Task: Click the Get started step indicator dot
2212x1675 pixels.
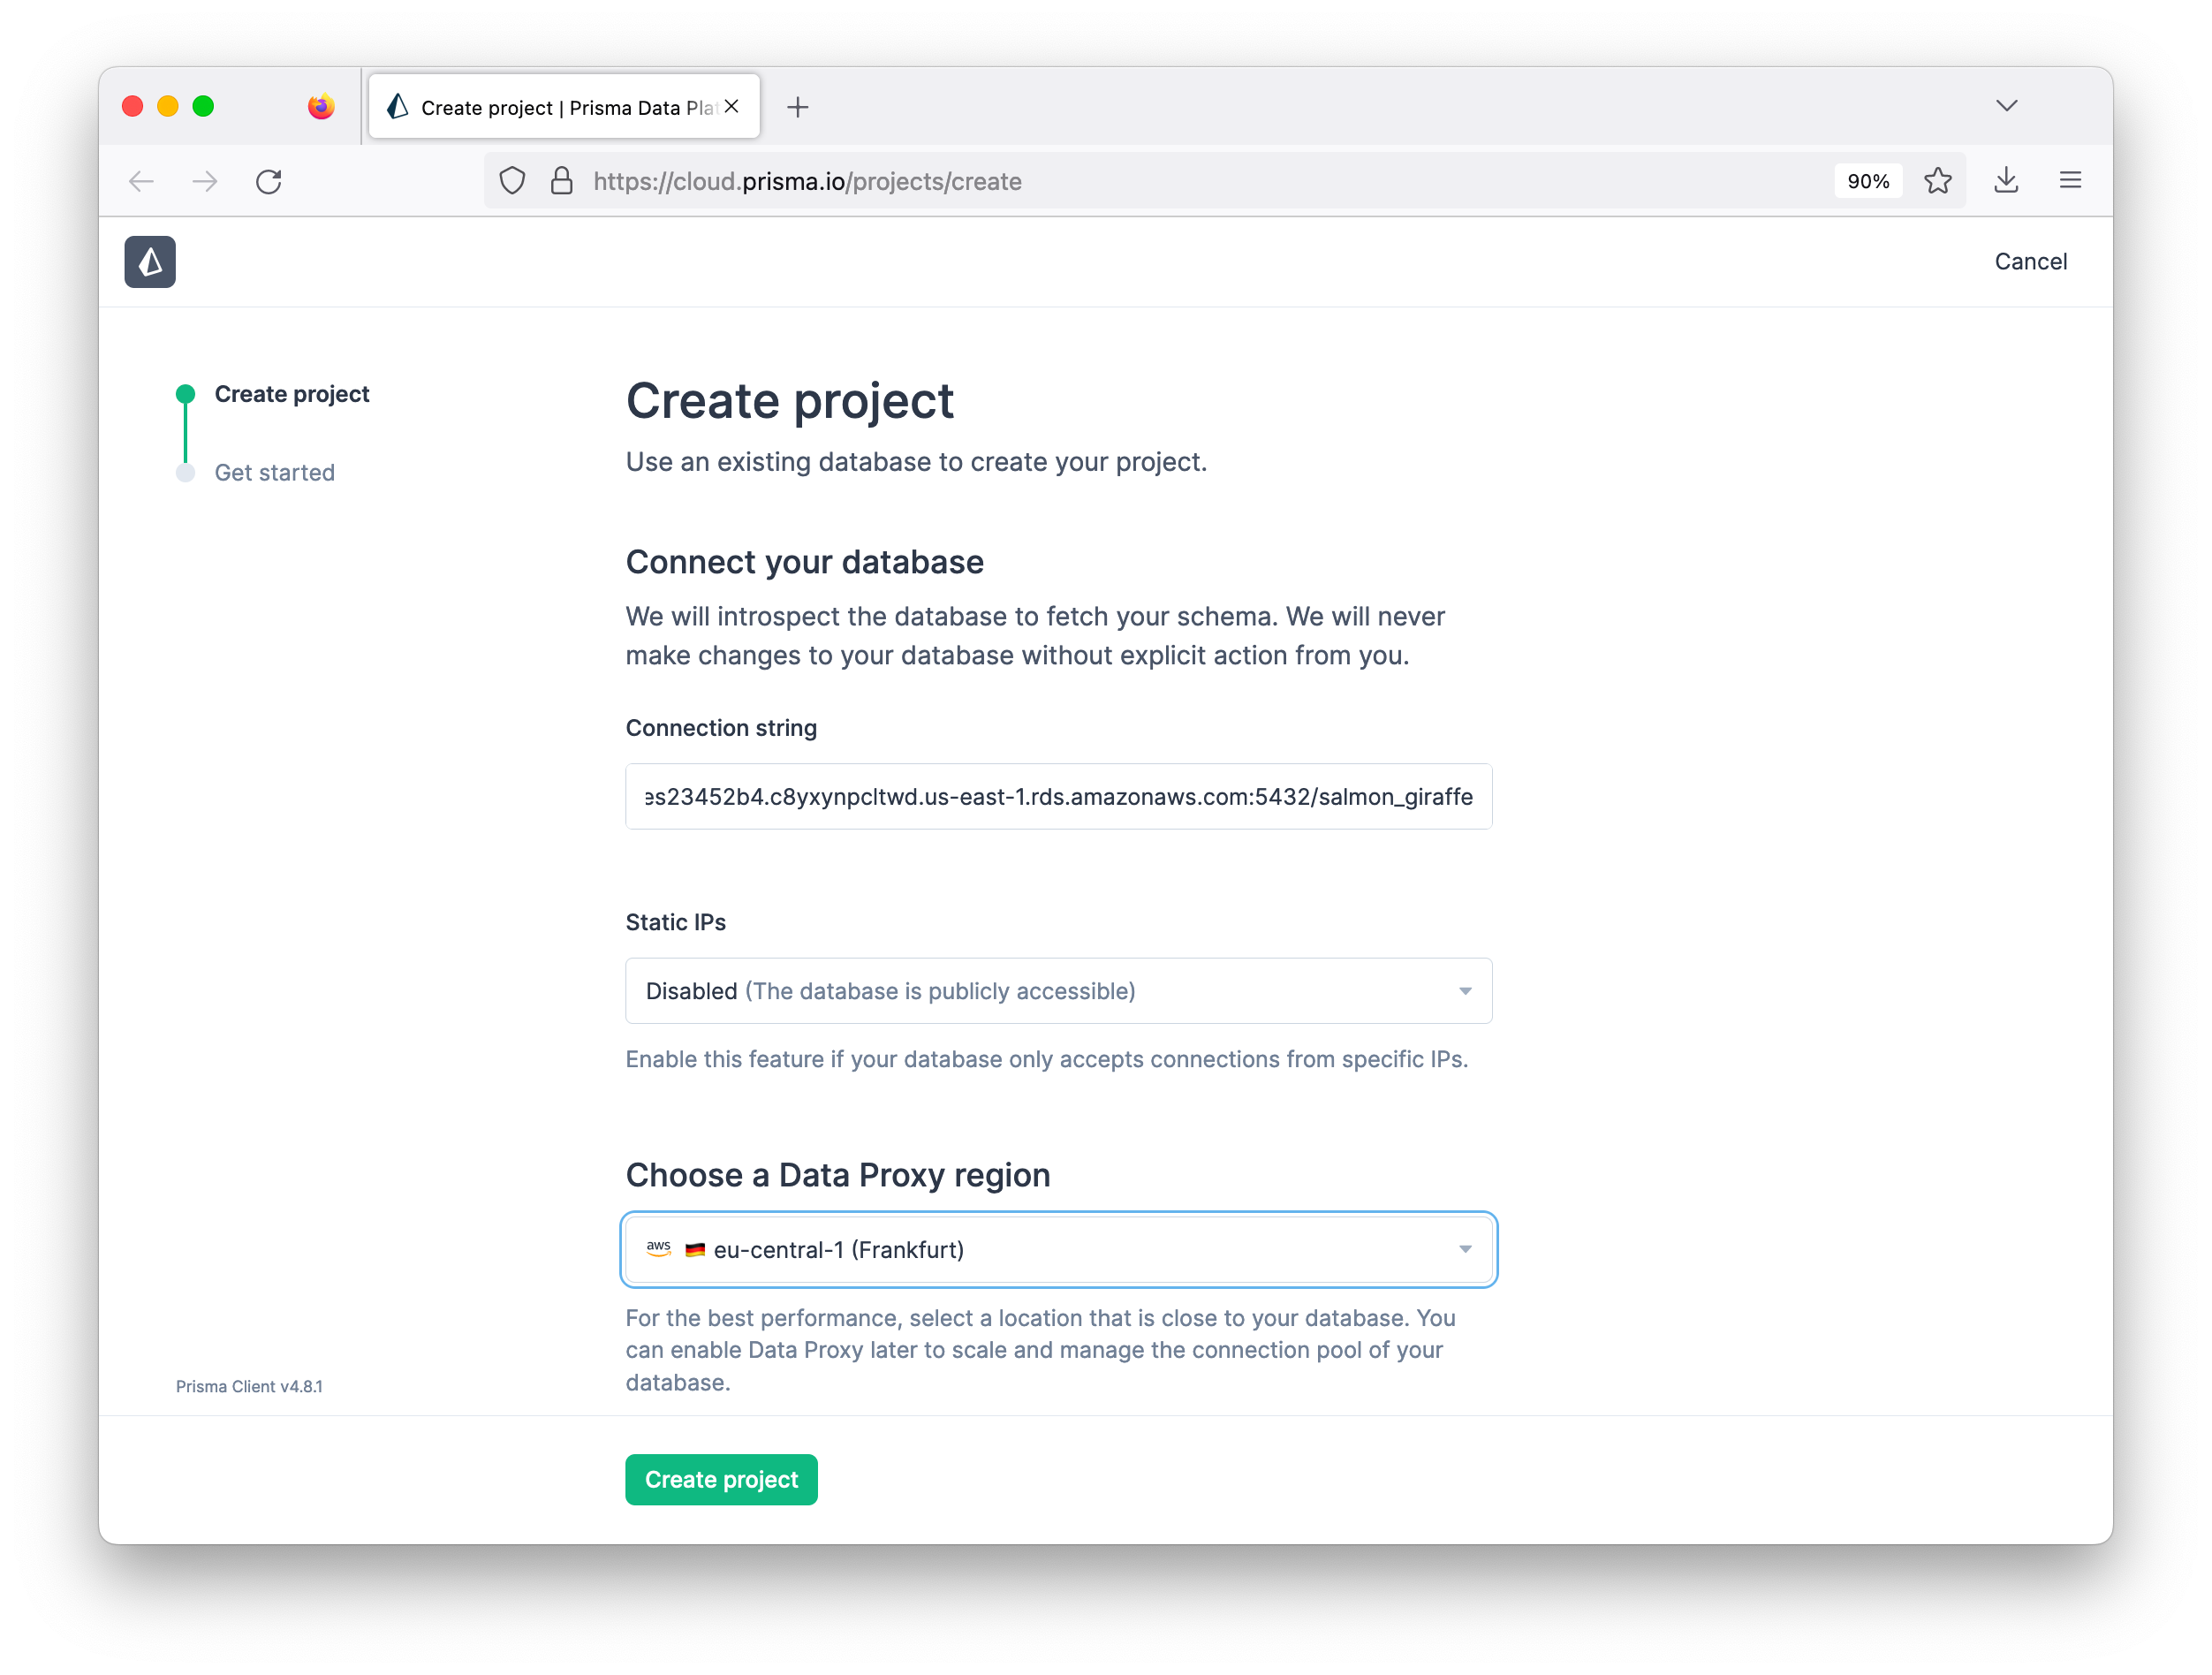Action: (x=186, y=472)
